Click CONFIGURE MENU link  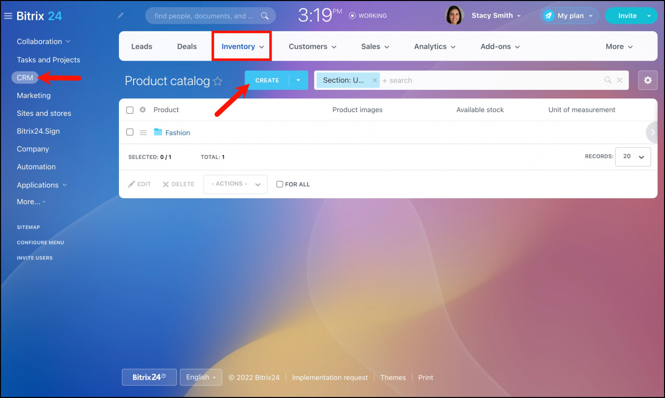[41, 242]
